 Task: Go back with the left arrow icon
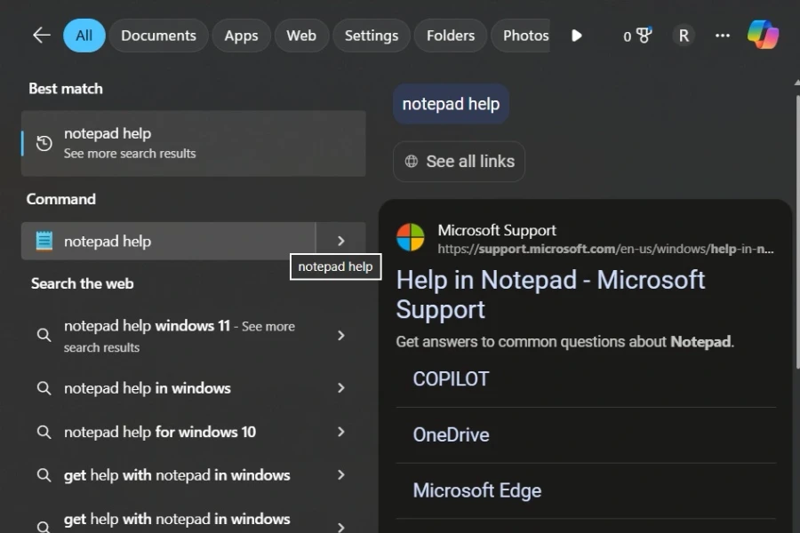41,36
